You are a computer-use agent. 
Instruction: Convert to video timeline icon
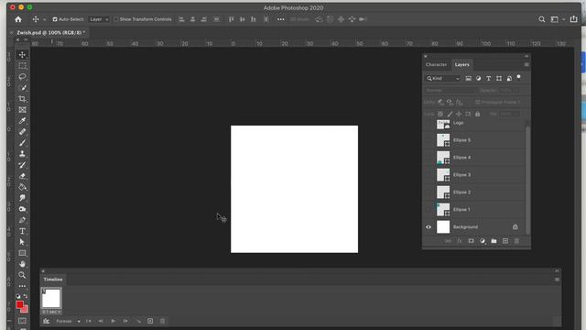click(47, 321)
